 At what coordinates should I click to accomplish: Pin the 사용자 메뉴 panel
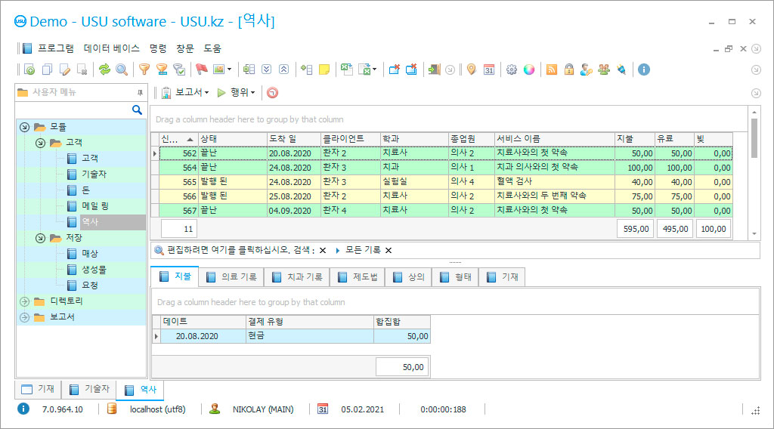click(140, 92)
